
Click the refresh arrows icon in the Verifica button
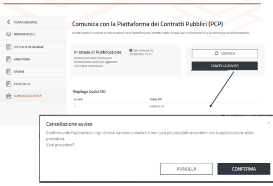217,54
